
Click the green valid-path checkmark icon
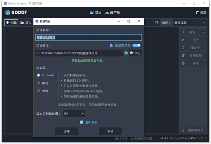[x=126, y=53]
